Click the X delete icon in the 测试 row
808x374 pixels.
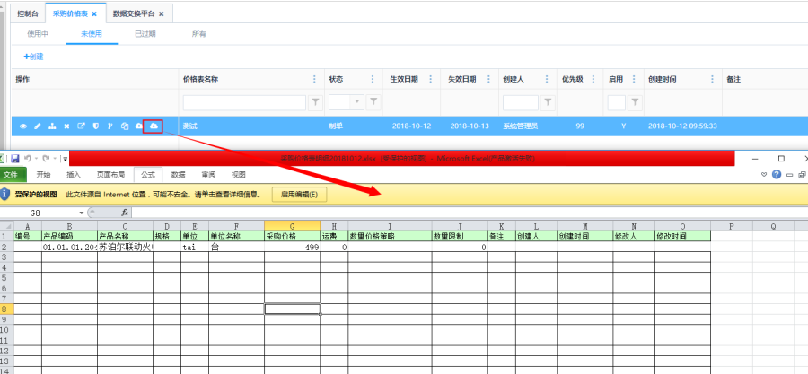66,126
